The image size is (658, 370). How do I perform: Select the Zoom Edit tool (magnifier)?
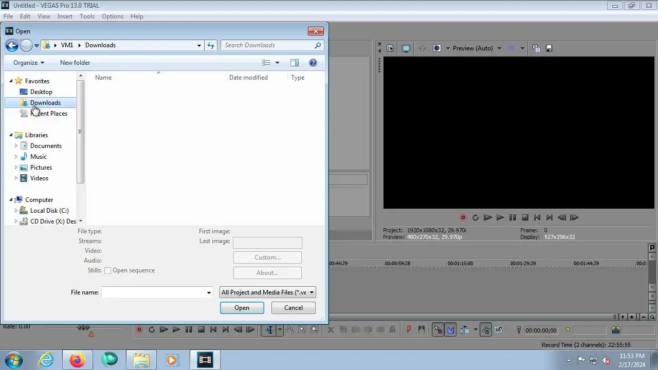pos(315,330)
